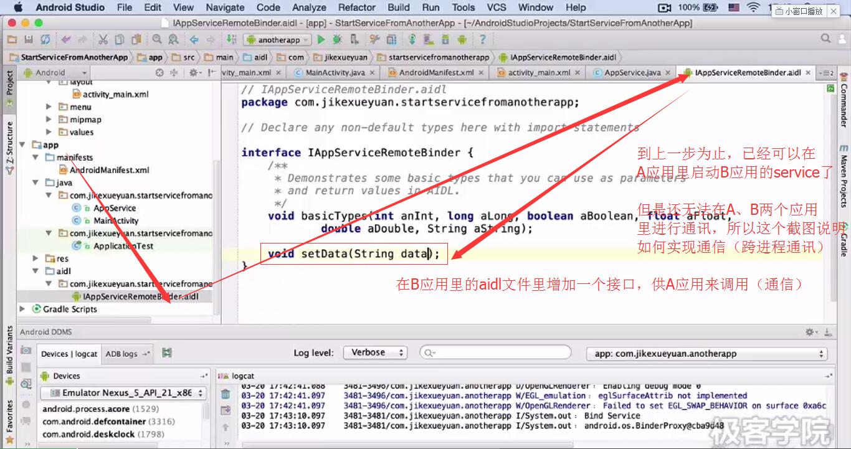Screen dimensions: 851x449
Task: Click the Apple menu icon
Action: [x=17, y=7]
